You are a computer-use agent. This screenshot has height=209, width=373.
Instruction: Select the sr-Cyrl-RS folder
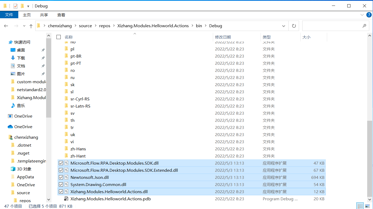tap(80, 99)
